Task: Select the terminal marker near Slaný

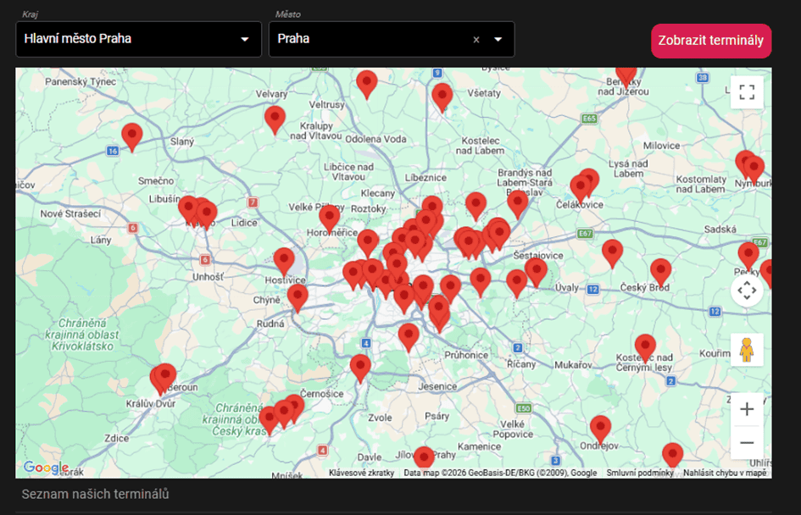Action: (x=131, y=136)
